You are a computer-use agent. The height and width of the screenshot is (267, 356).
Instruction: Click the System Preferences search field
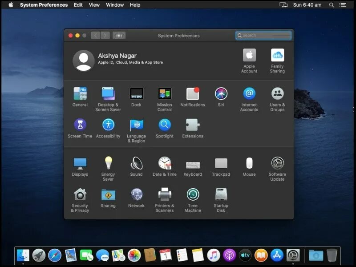(263, 36)
